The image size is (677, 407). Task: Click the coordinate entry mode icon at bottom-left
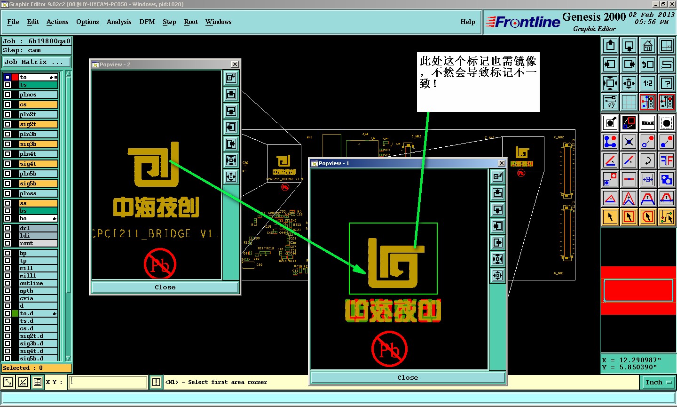8,382
